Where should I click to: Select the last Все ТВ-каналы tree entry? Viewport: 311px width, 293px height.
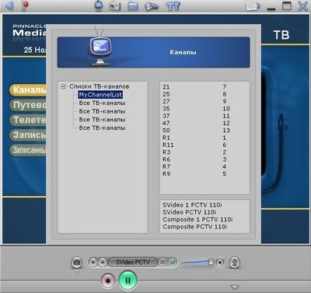[x=102, y=128]
